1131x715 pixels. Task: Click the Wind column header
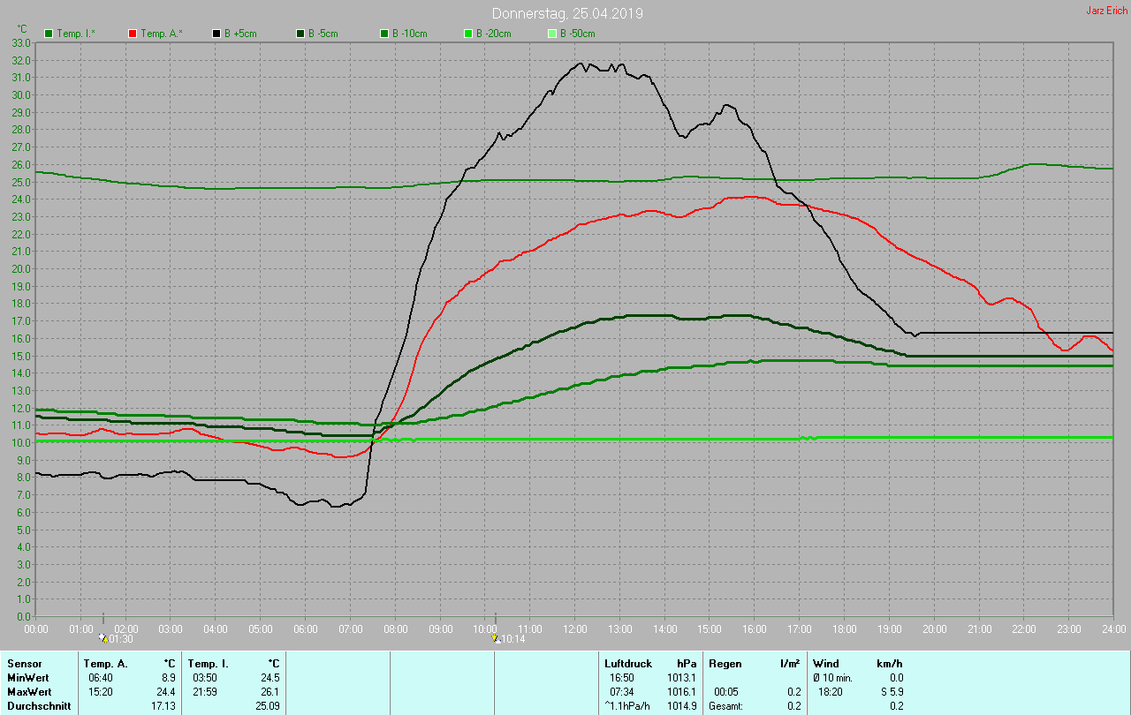[x=826, y=663]
